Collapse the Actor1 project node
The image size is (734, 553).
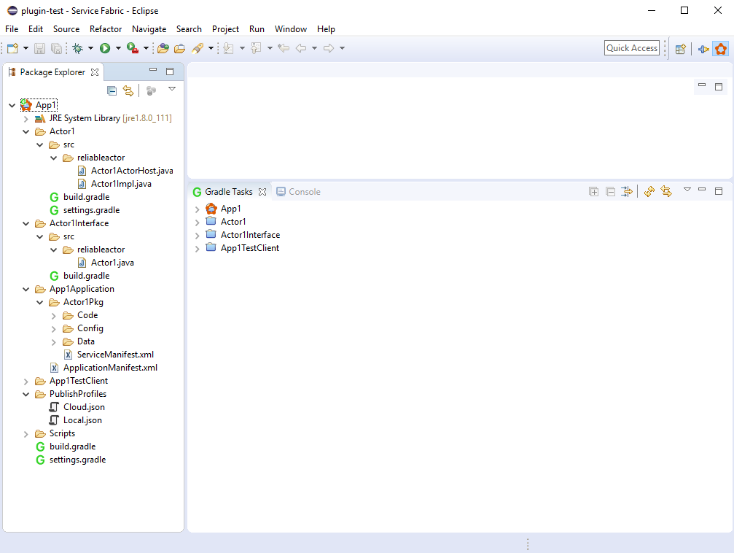(26, 131)
